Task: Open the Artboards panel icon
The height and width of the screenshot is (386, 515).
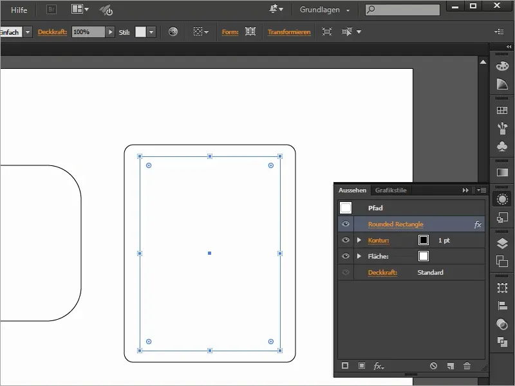Action: point(502,261)
